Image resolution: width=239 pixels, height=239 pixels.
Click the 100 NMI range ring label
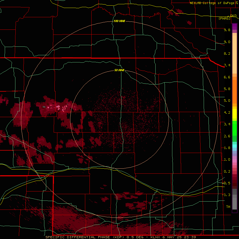119,21
